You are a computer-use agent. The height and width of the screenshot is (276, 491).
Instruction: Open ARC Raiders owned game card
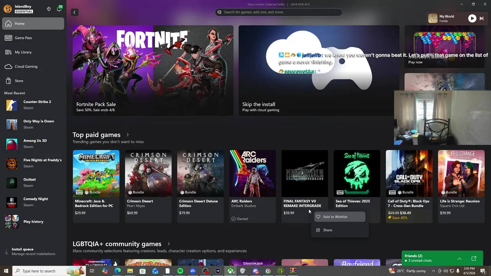(252, 186)
